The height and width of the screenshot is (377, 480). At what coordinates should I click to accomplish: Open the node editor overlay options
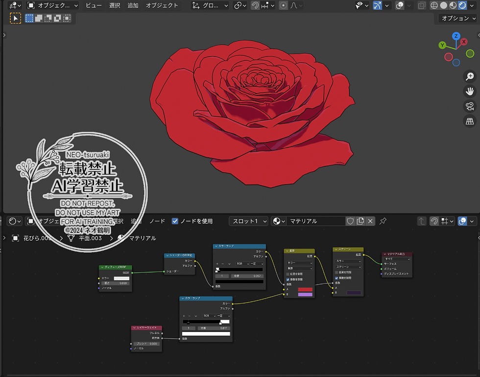tap(472, 221)
